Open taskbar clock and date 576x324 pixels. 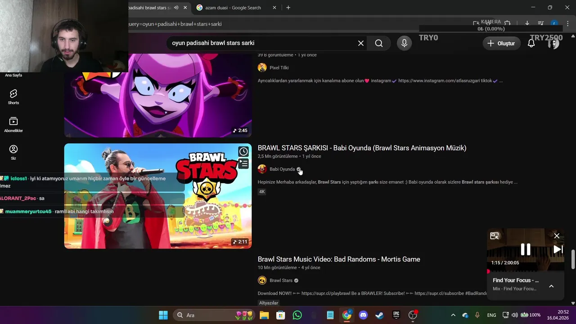pos(558,315)
